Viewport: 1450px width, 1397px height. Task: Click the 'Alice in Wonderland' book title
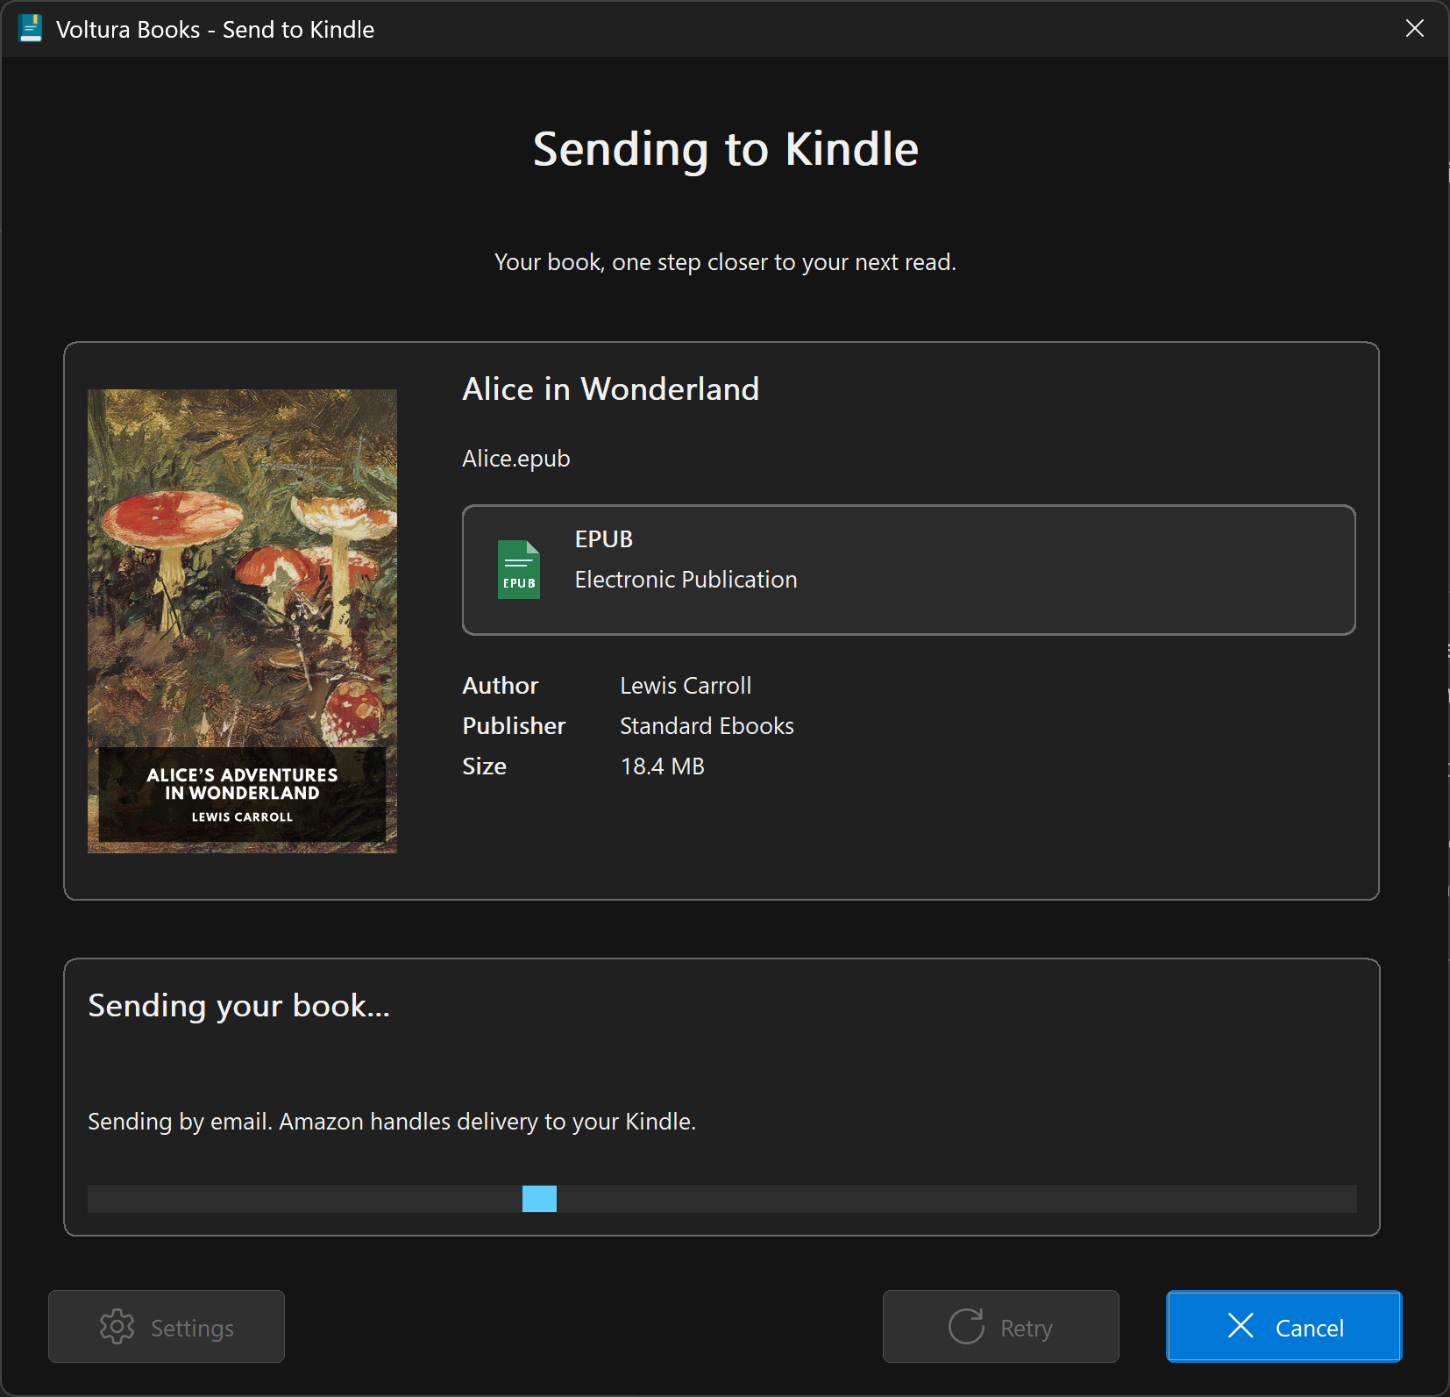click(610, 388)
